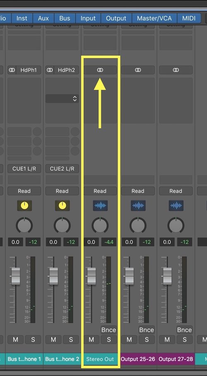
Task: Click the waveform icon on Output 27-28 strip
Action: tap(176, 205)
